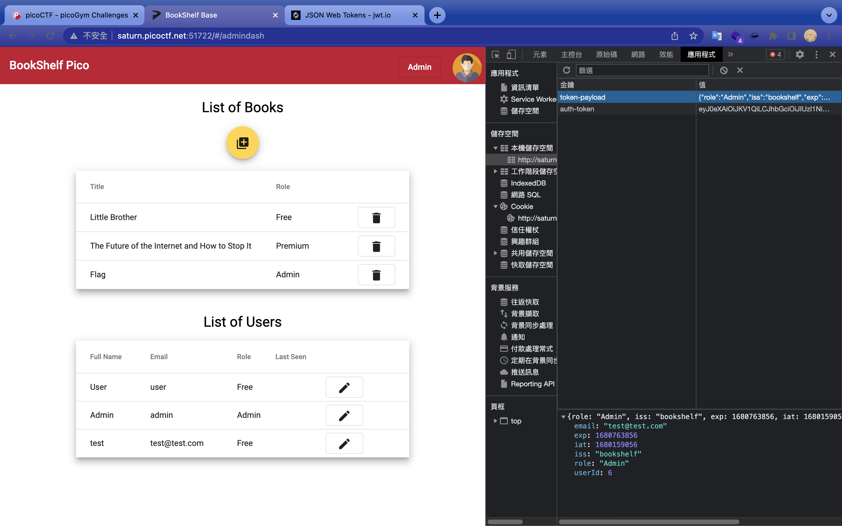
Task: Expand the 工作階段儲存空間 tree node
Action: tap(496, 172)
